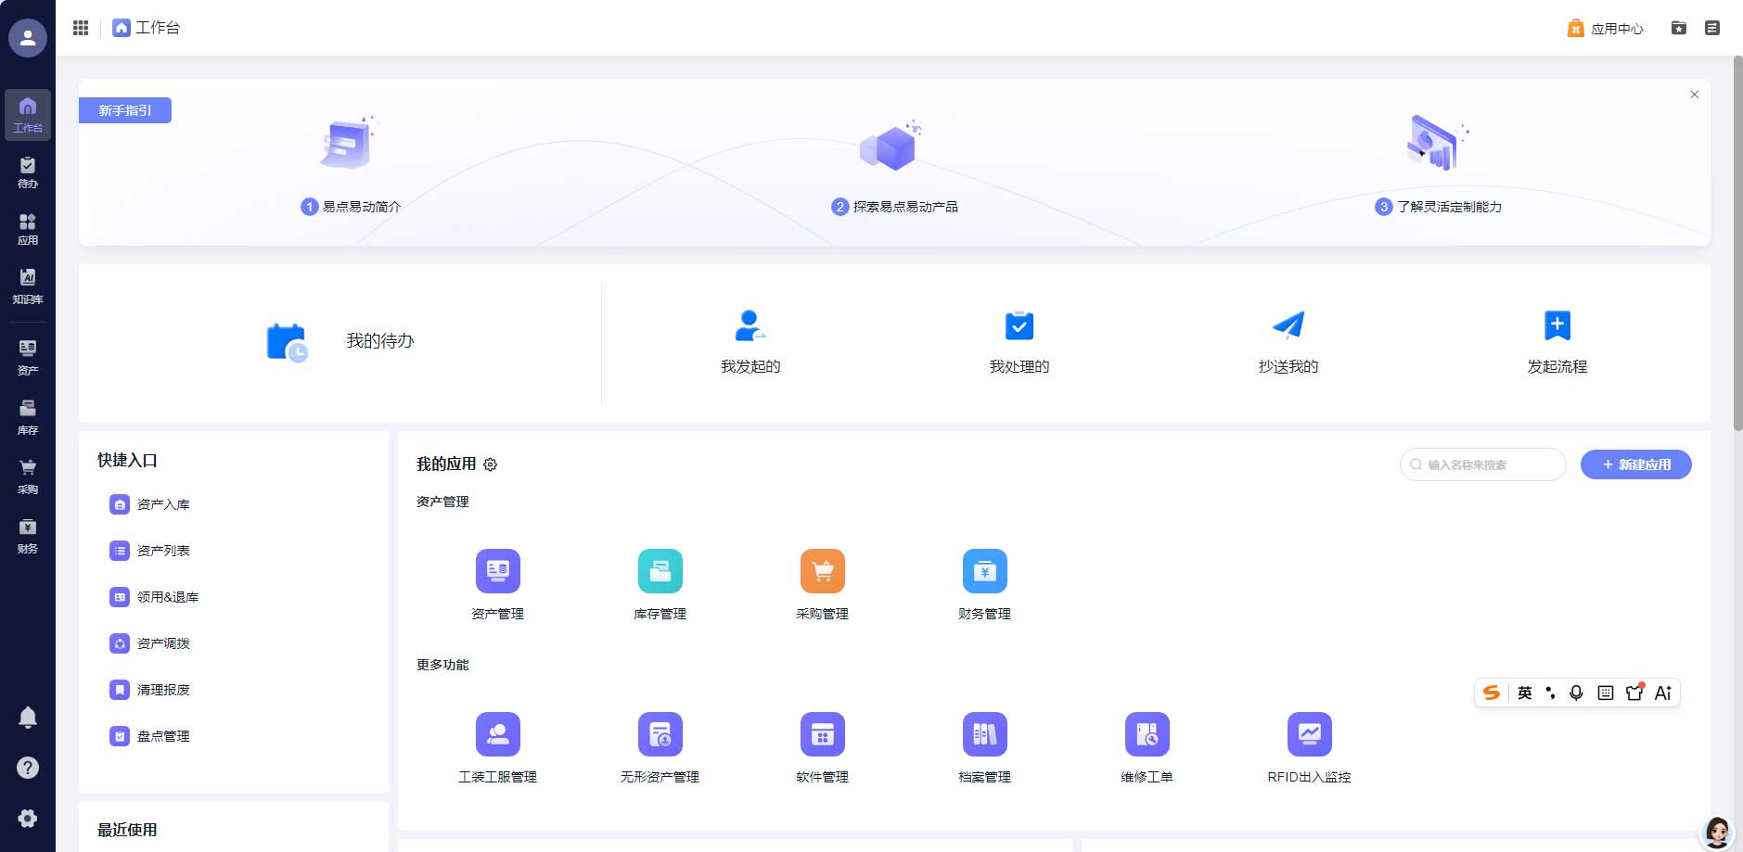Switch to 知识库 in the sidebar
Image resolution: width=1743 pixels, height=852 pixels.
28,286
